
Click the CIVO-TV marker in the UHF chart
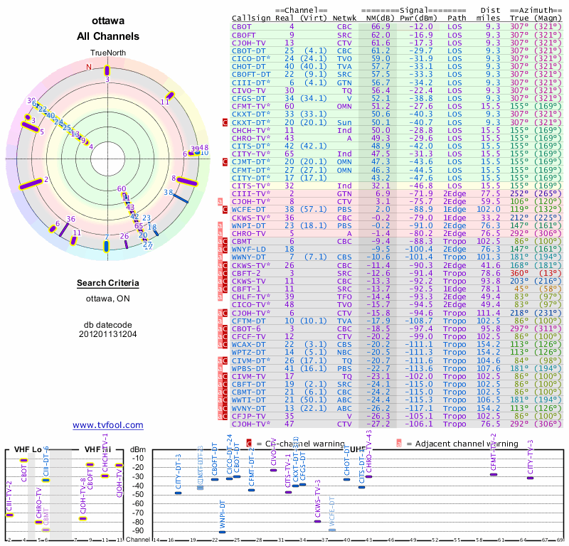(x=274, y=471)
